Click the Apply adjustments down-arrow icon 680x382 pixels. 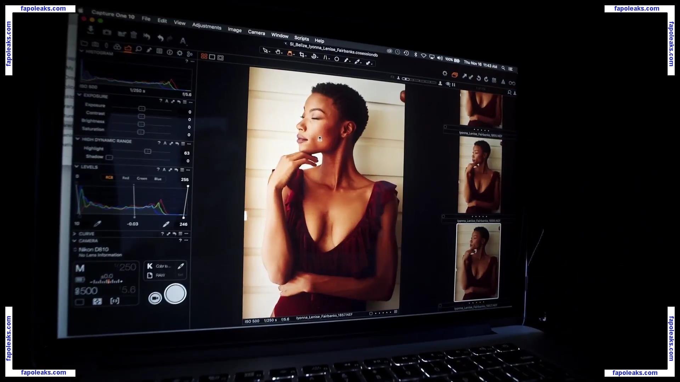[471, 77]
